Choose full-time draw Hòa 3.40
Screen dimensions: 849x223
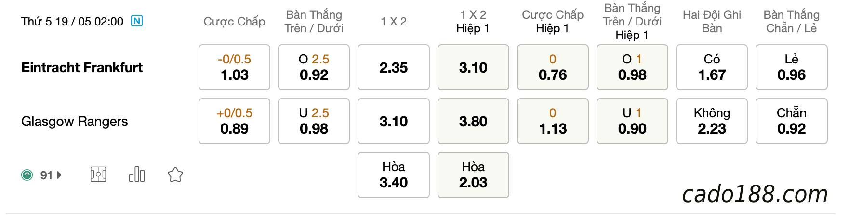(x=393, y=175)
